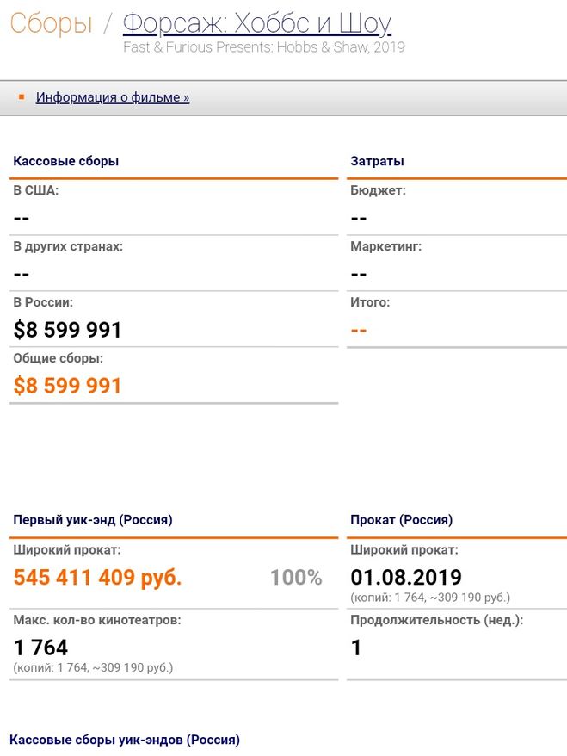Screen dimensions: 567x756
Task: Click the Сборы heading
Action: tap(51, 23)
